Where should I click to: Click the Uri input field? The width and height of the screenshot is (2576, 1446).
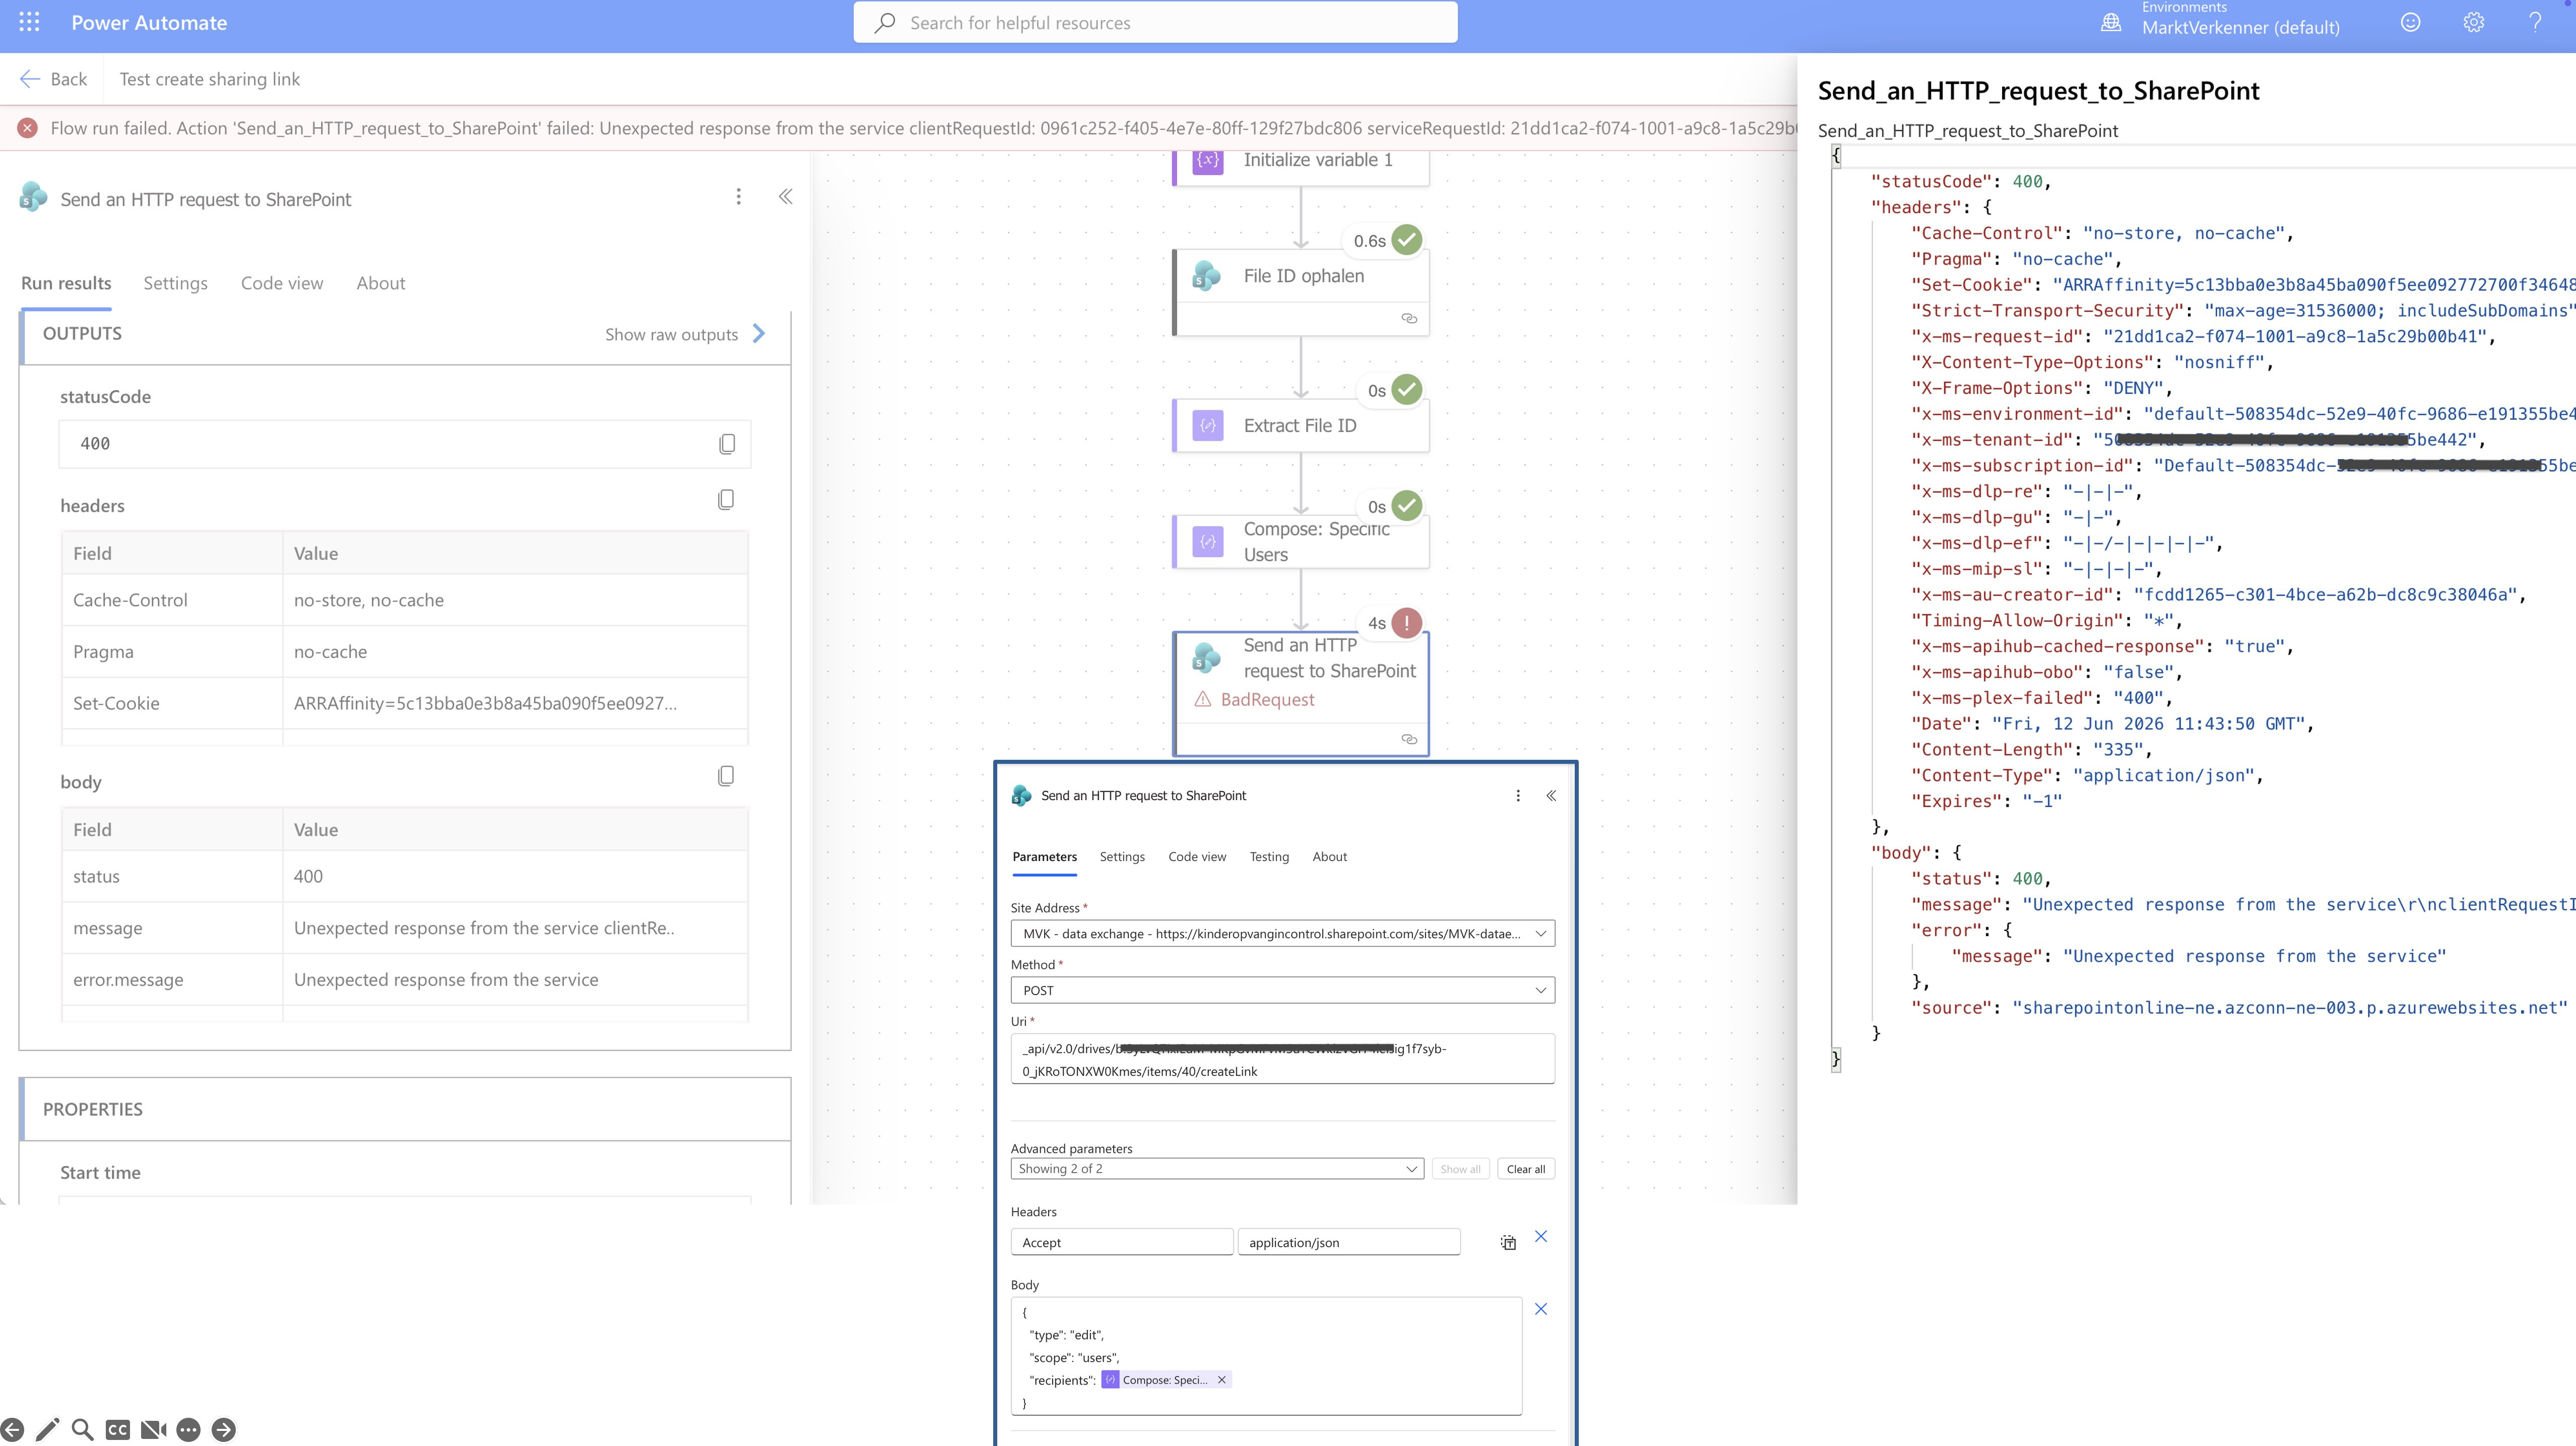click(1282, 1059)
